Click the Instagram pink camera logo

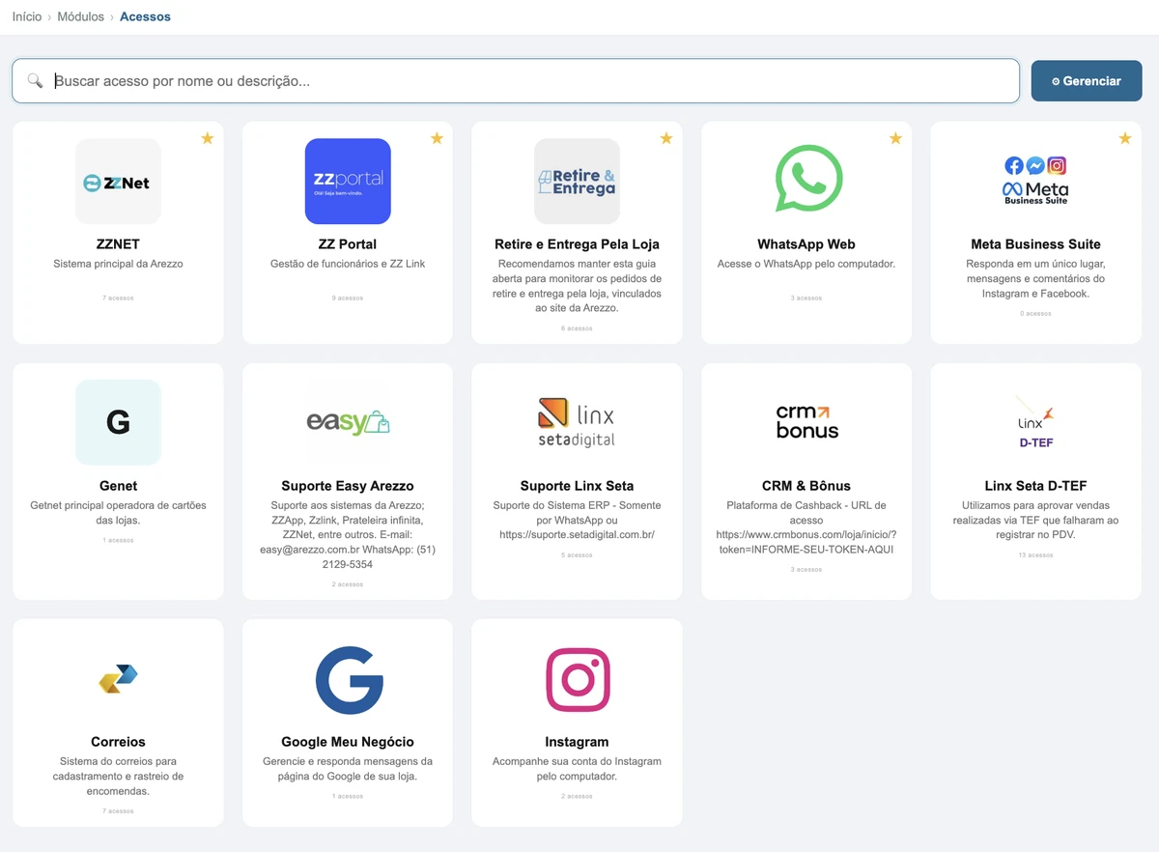577,679
